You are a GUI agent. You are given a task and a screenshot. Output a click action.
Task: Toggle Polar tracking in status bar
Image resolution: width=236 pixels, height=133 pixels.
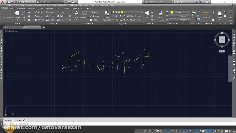pos(187,131)
